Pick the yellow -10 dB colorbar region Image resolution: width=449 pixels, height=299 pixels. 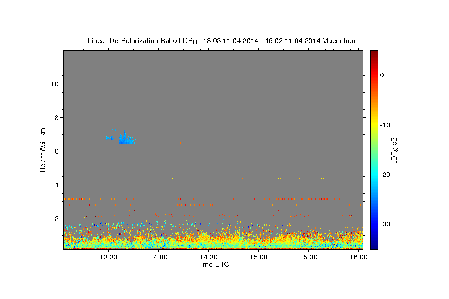pos(374,125)
